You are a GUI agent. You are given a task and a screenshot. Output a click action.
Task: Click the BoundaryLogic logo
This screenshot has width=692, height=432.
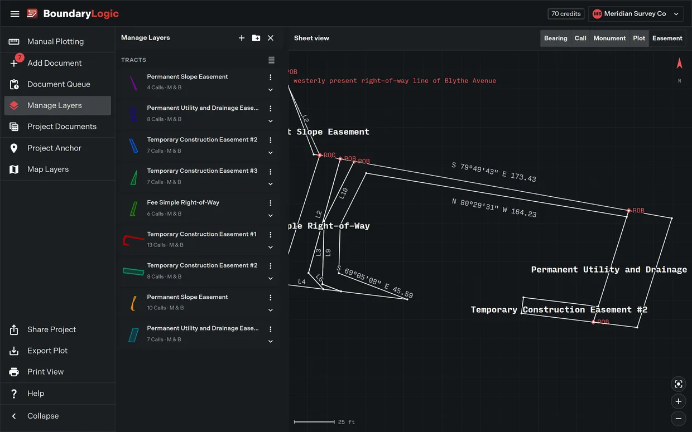[73, 14]
